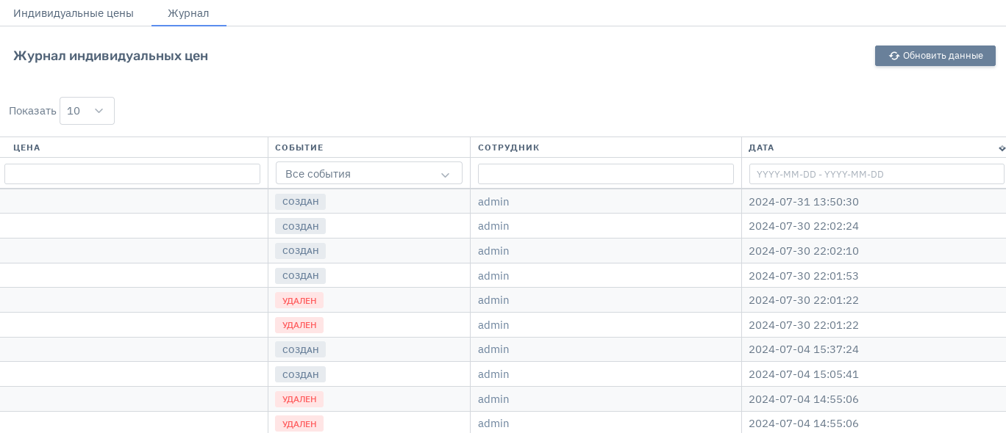
Task: Switch to the Индивидуальные цены tab
Action: [74, 13]
